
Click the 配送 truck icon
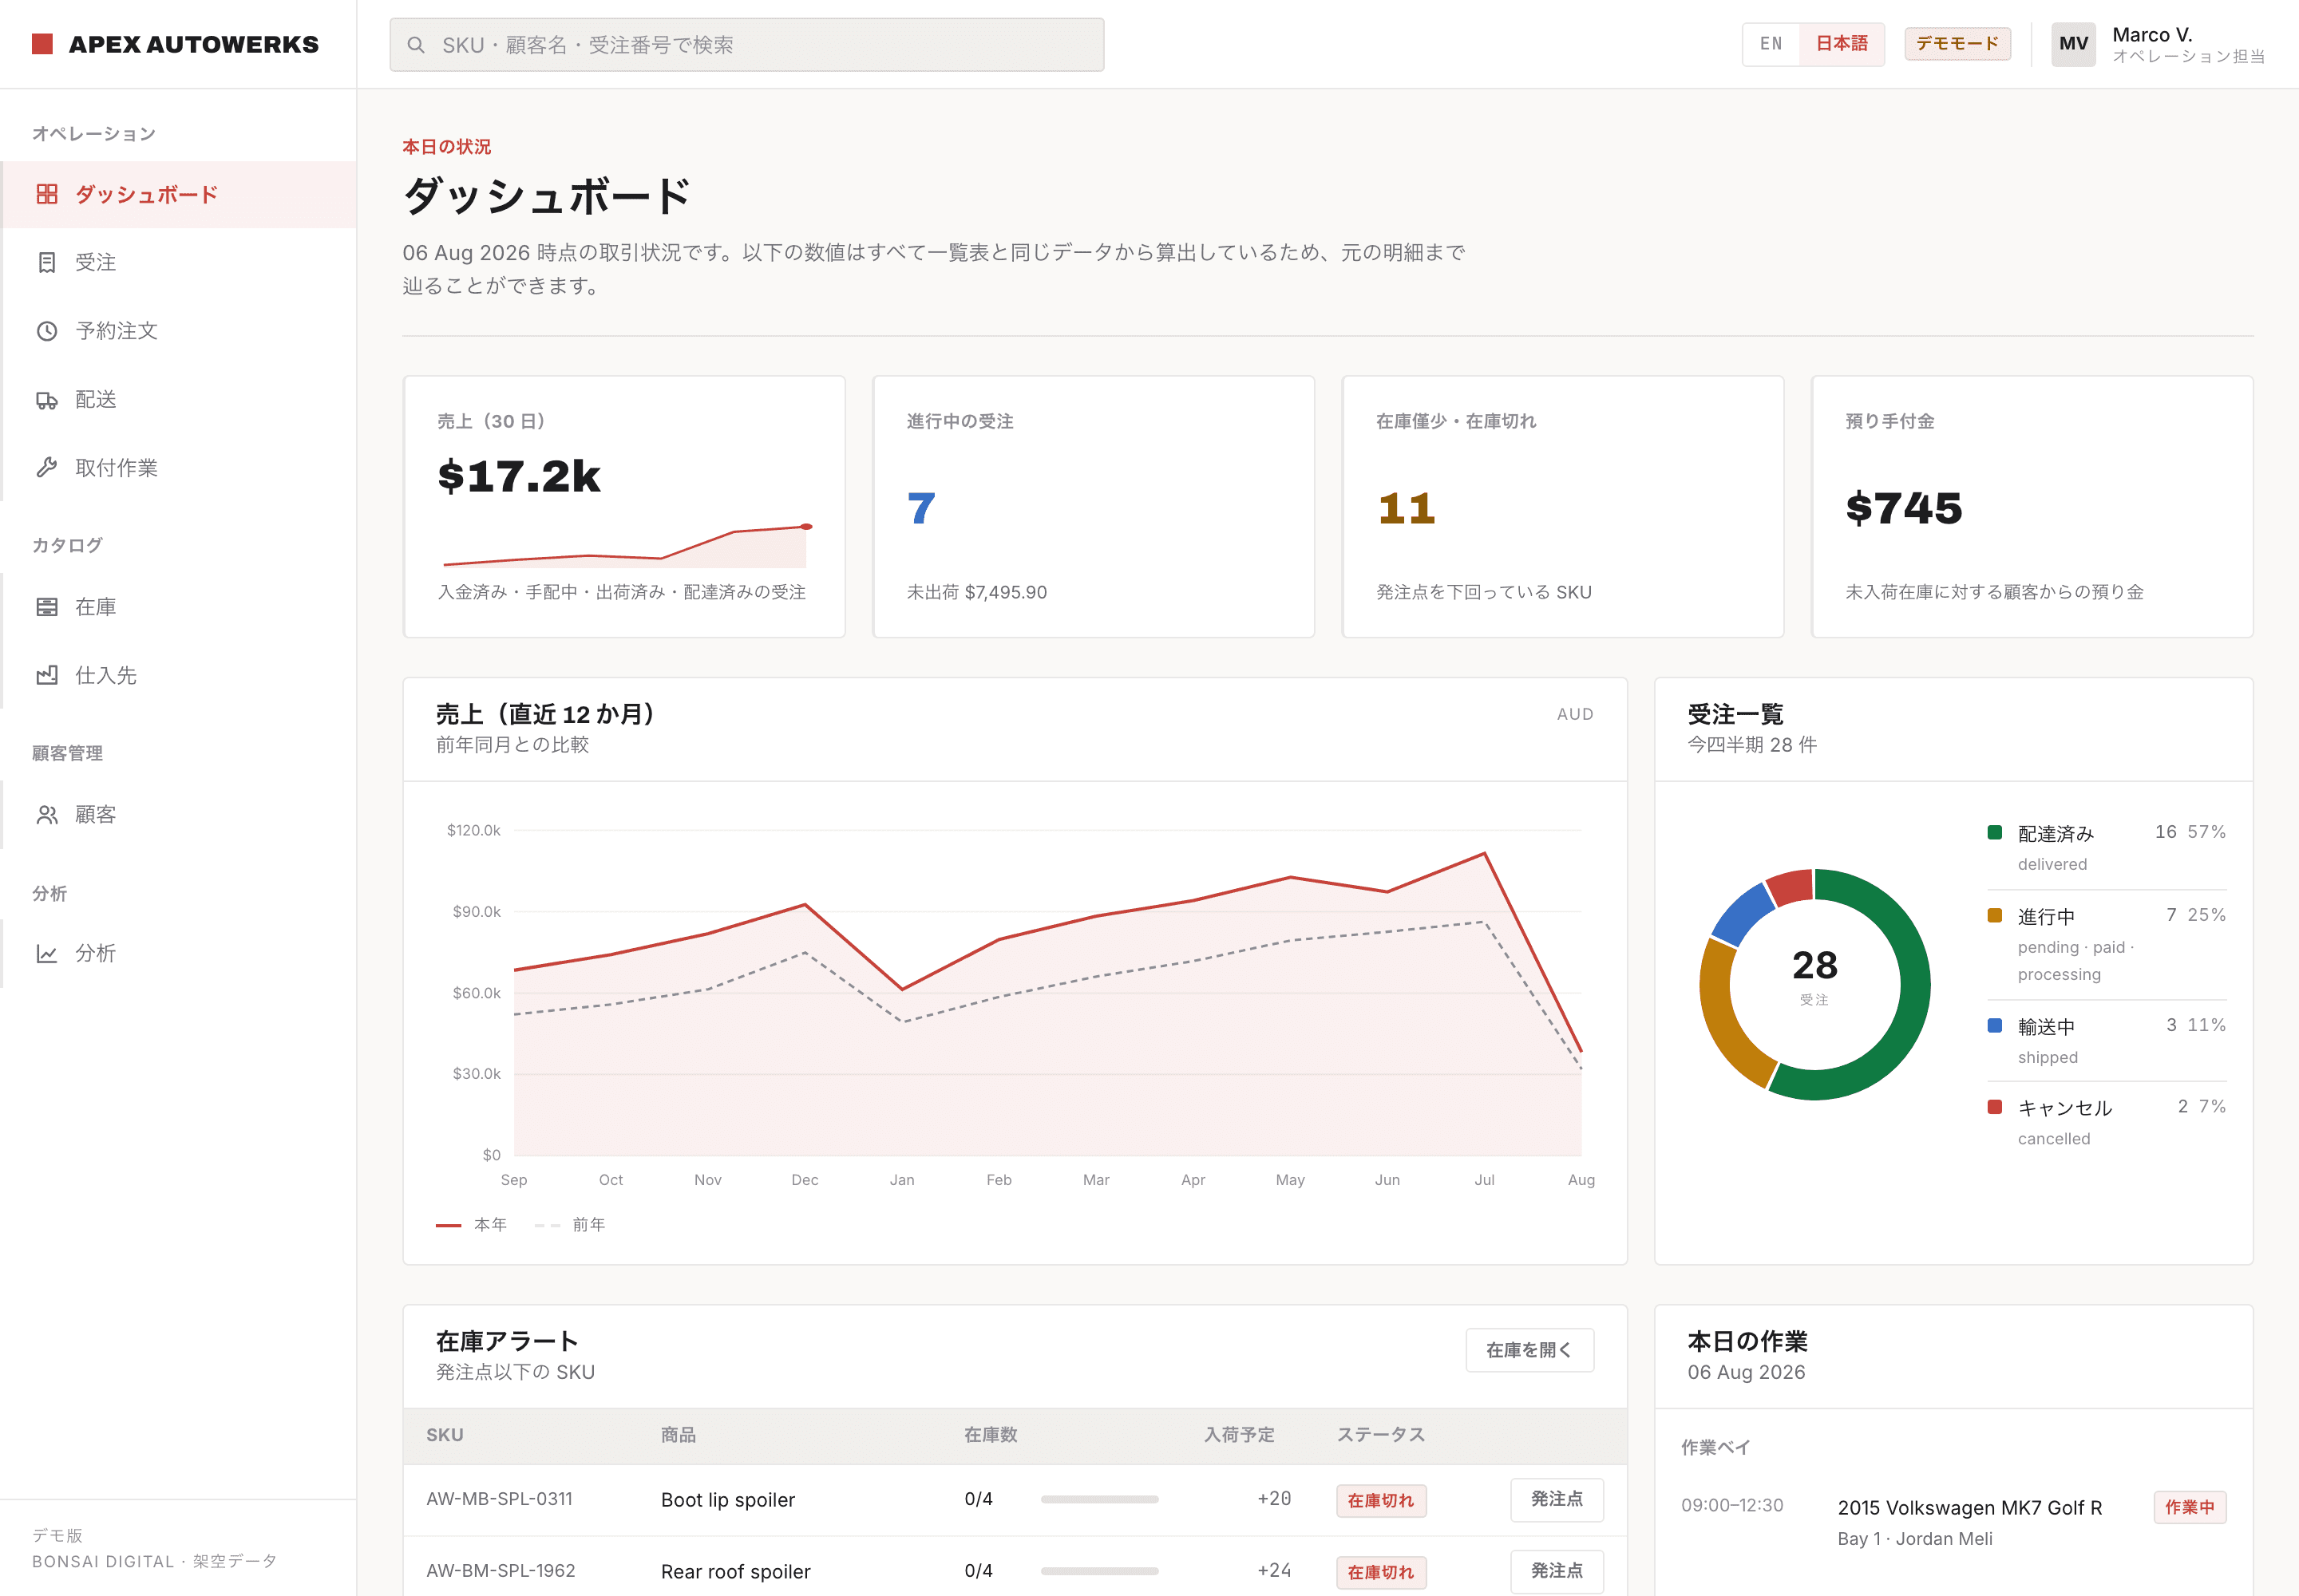pos(47,400)
